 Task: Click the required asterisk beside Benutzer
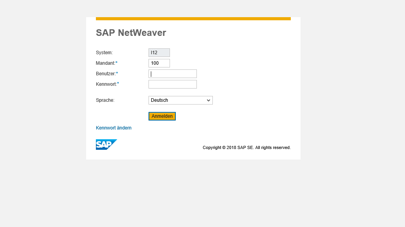[117, 74]
